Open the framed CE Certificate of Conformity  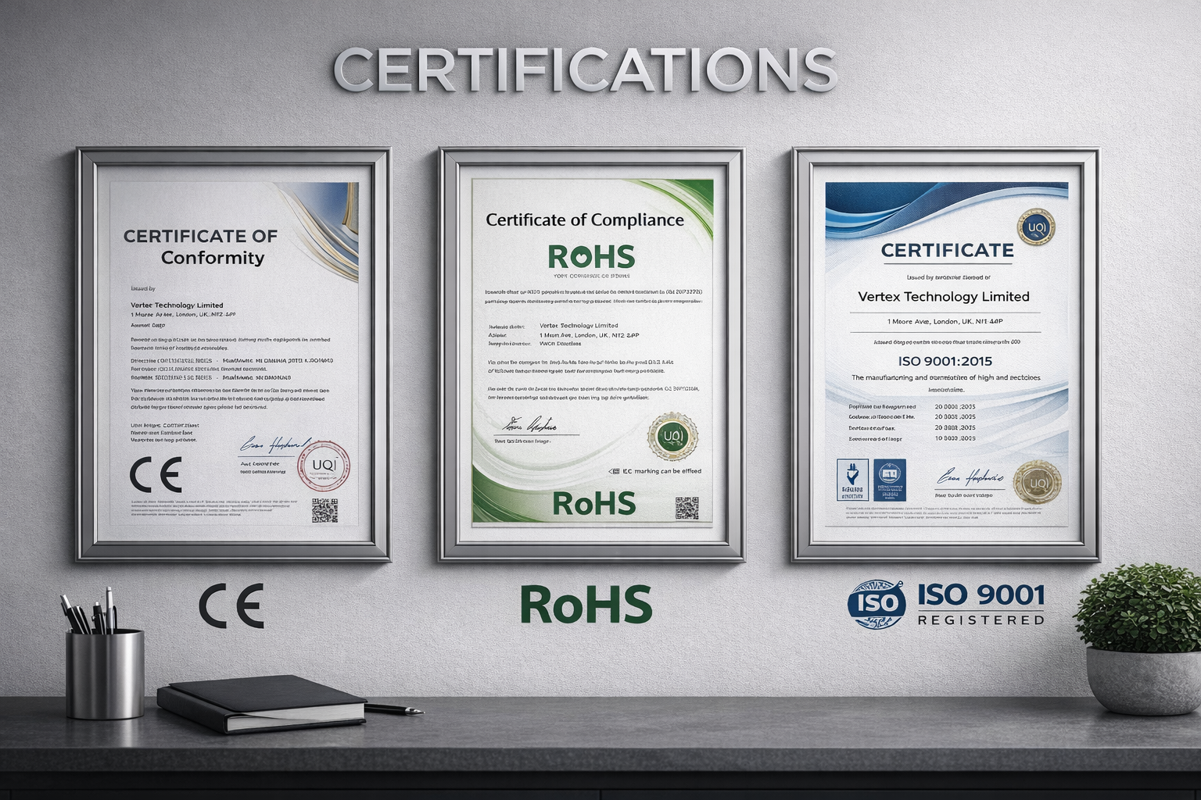click(233, 355)
